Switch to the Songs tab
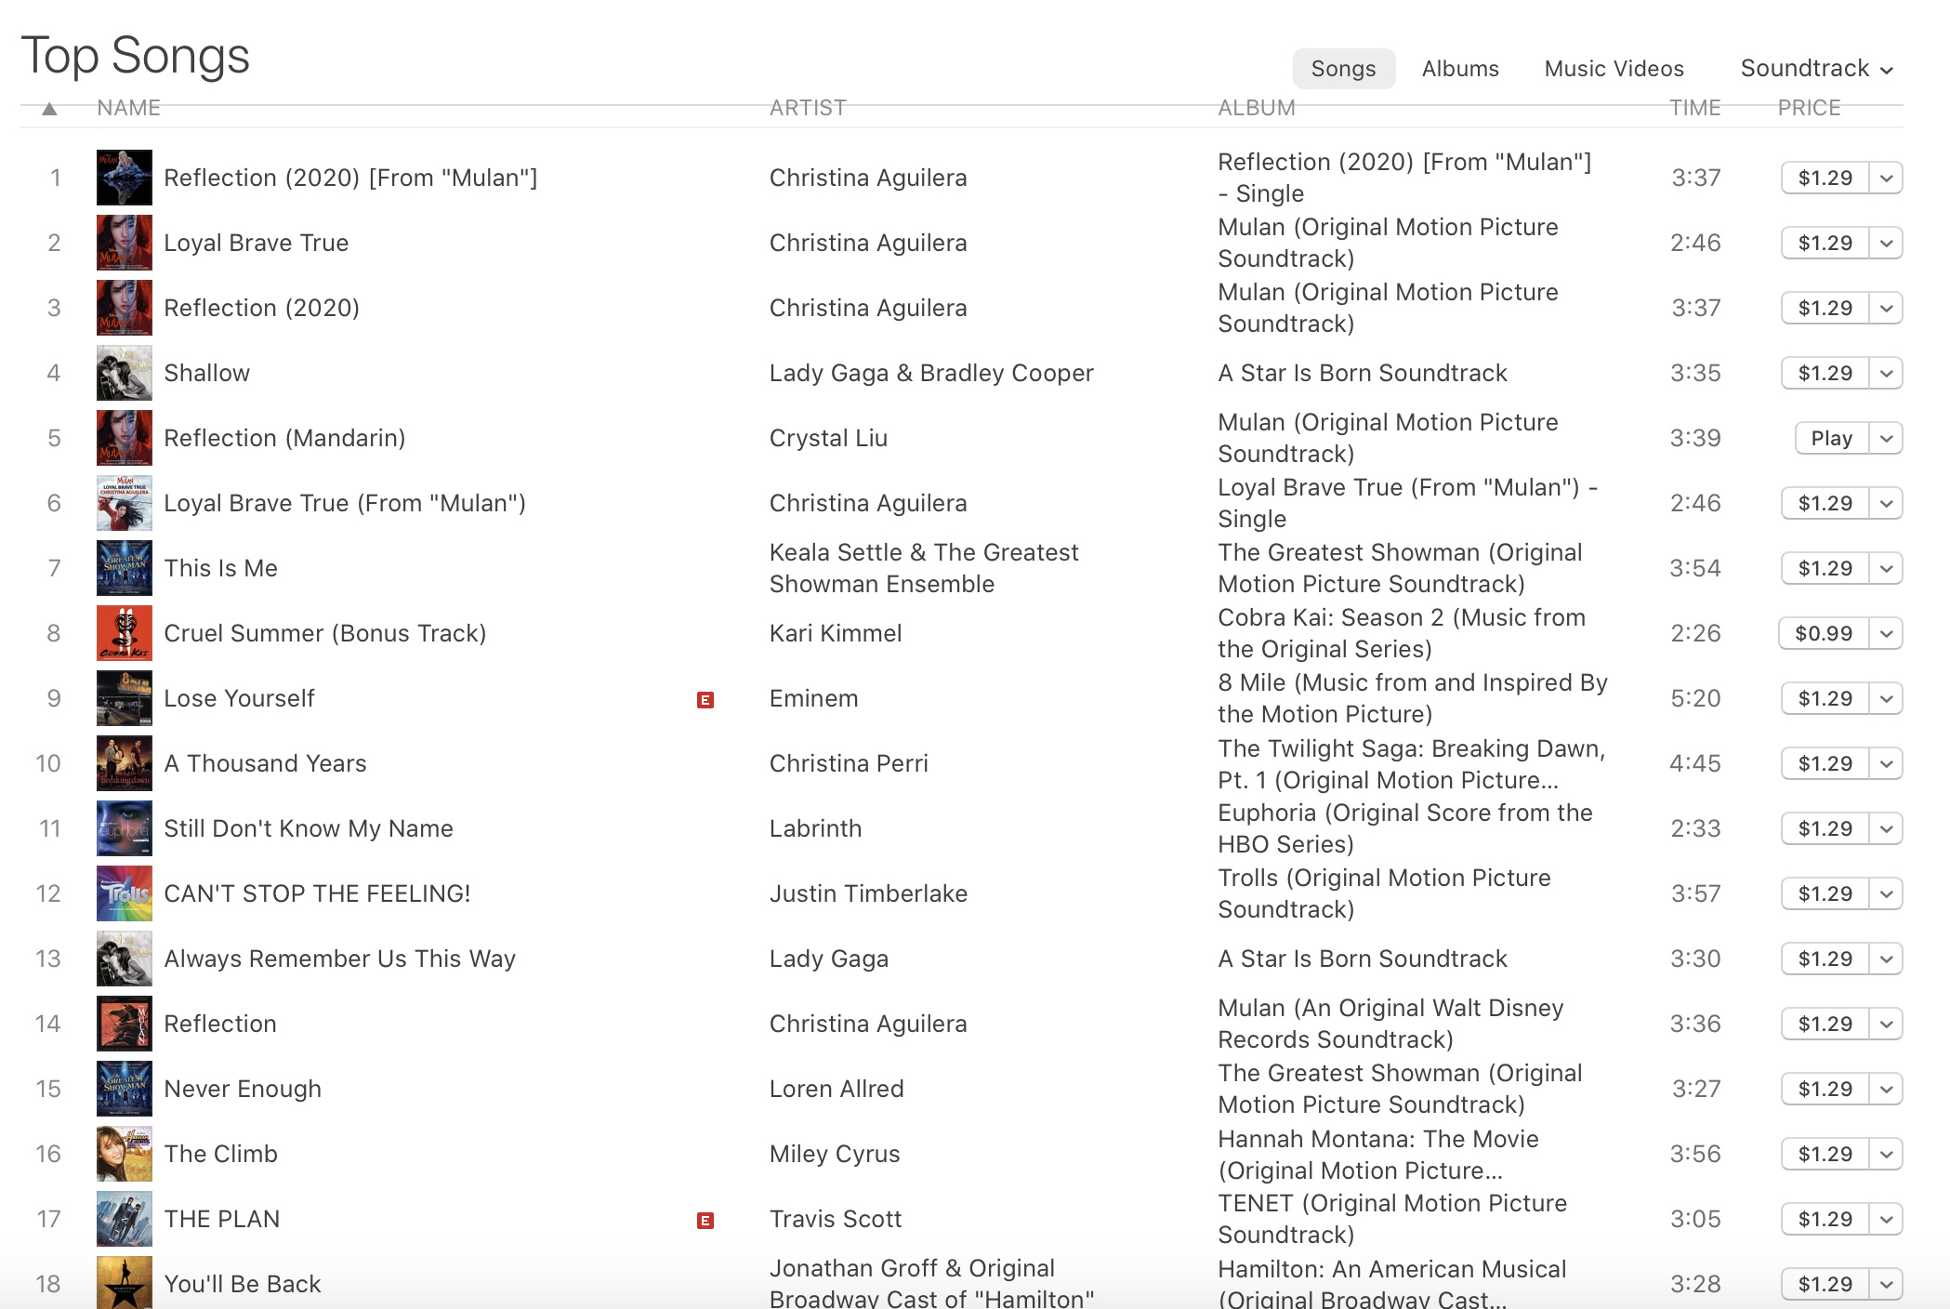Image resolution: width=1950 pixels, height=1309 pixels. click(x=1343, y=69)
